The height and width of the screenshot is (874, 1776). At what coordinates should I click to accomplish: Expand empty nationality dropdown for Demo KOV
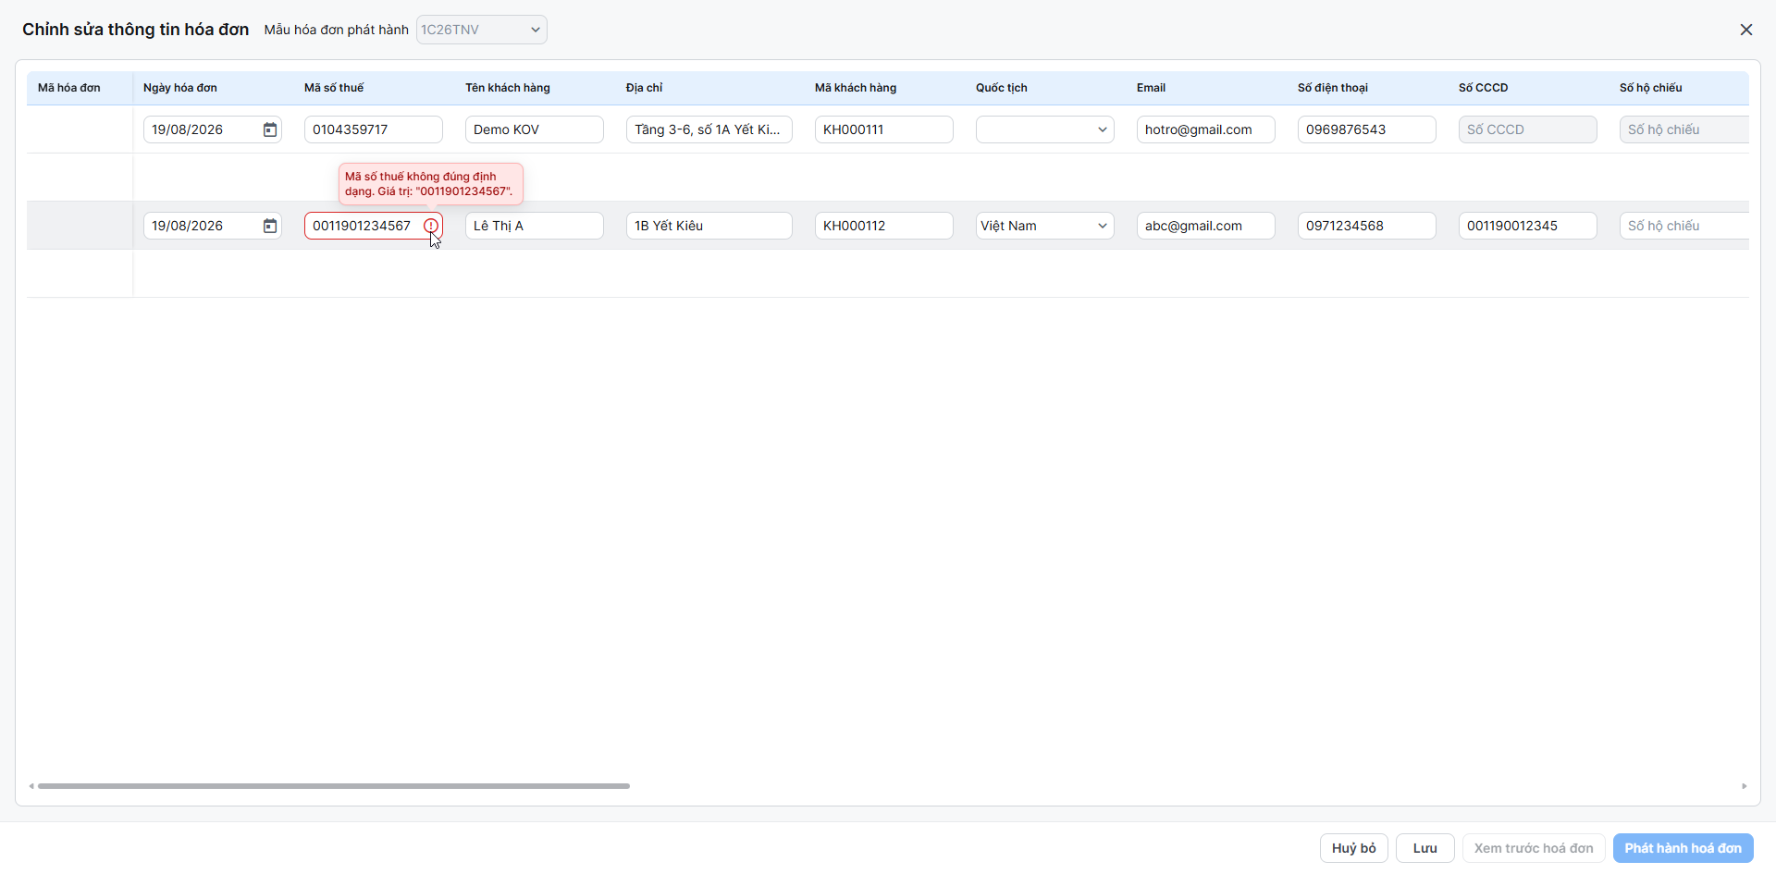(1044, 129)
